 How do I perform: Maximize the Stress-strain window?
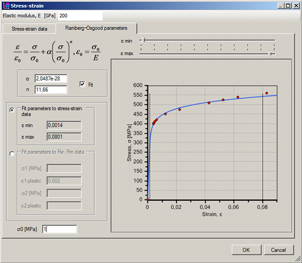(288, 5)
